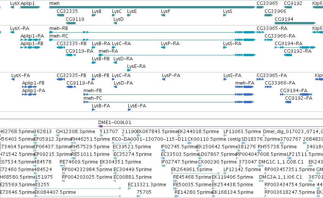Image resolution: width=323 pixels, height=198 pixels.
Task: Select the LysP gene label
Action: coord(165,11)
